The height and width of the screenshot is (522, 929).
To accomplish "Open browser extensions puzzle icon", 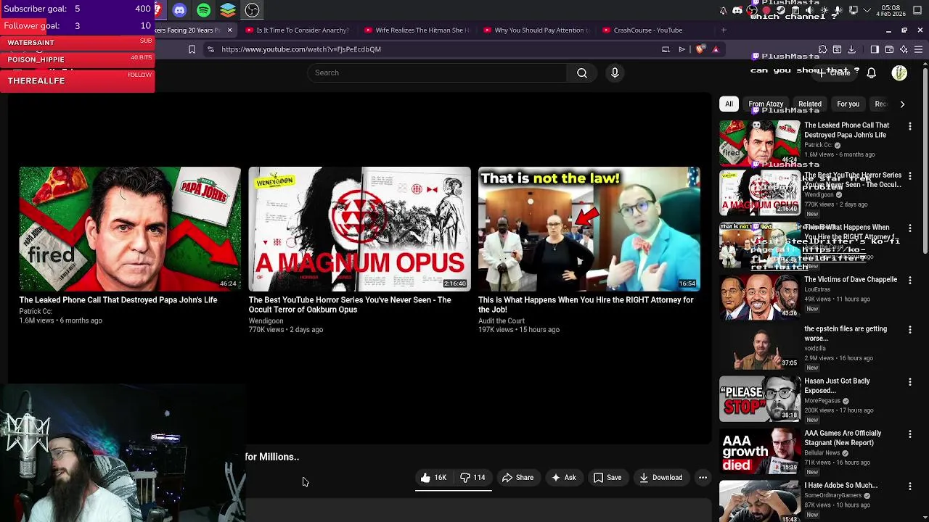I will click(x=822, y=49).
